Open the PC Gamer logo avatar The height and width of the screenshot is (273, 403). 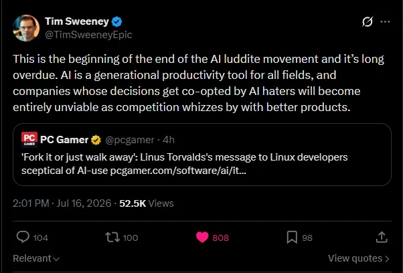(x=29, y=140)
